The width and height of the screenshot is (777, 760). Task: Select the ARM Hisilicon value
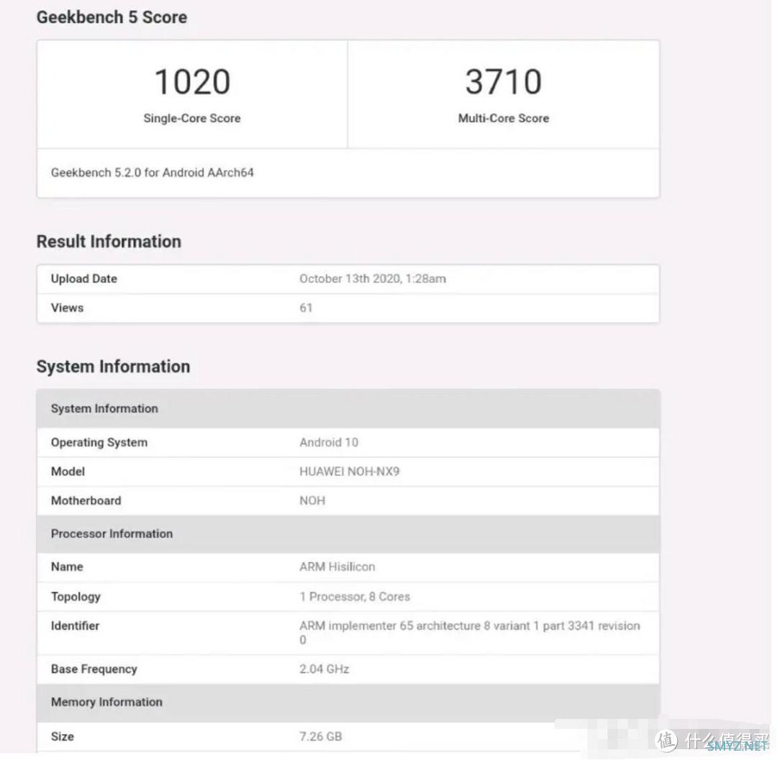point(337,567)
